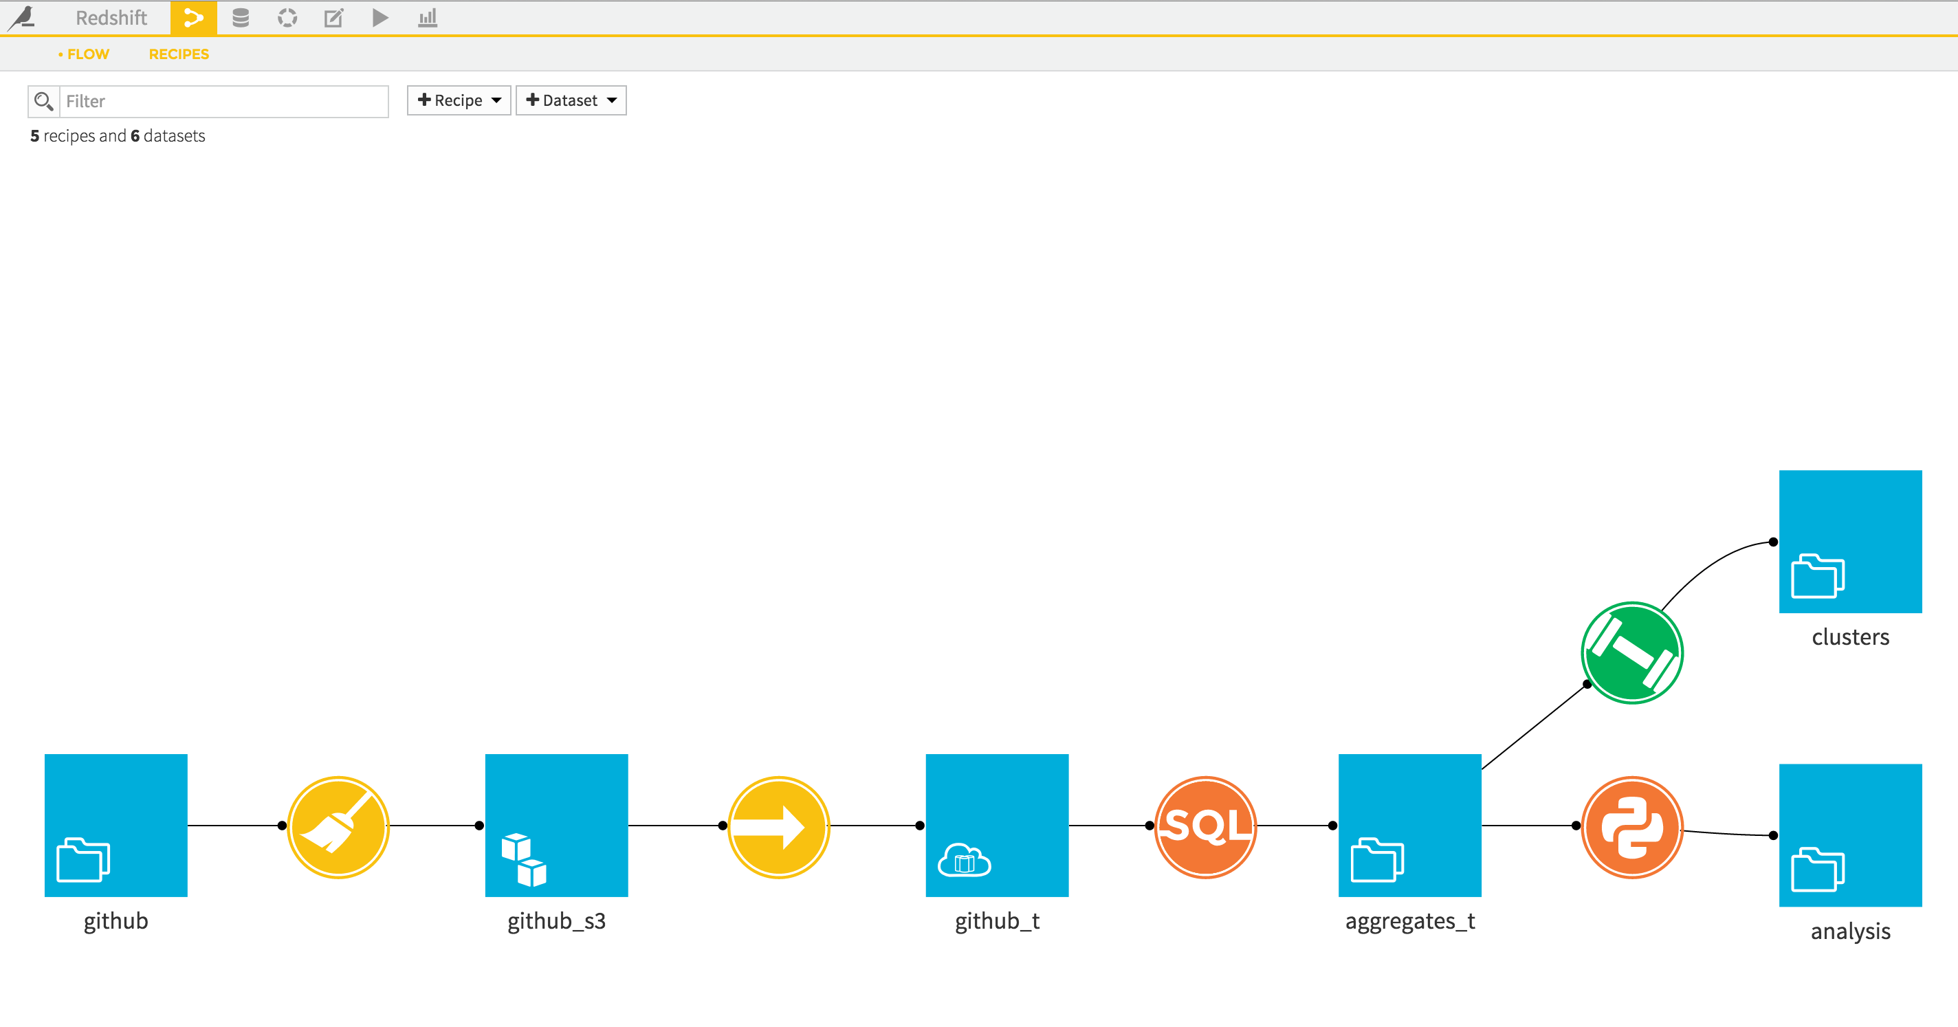The height and width of the screenshot is (1027, 1958).
Task: Select the Flow icon in top bar
Action: click(193, 17)
